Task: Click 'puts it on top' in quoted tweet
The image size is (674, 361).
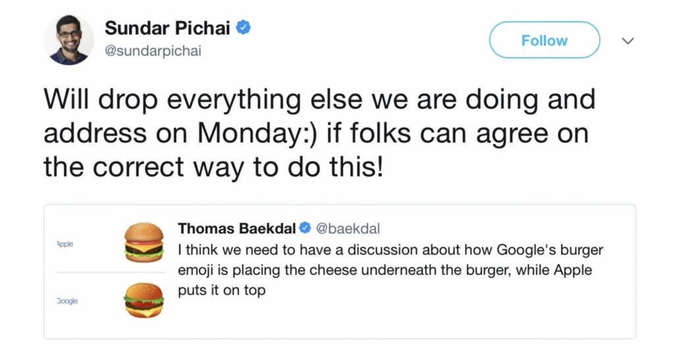Action: pyautogui.click(x=222, y=290)
